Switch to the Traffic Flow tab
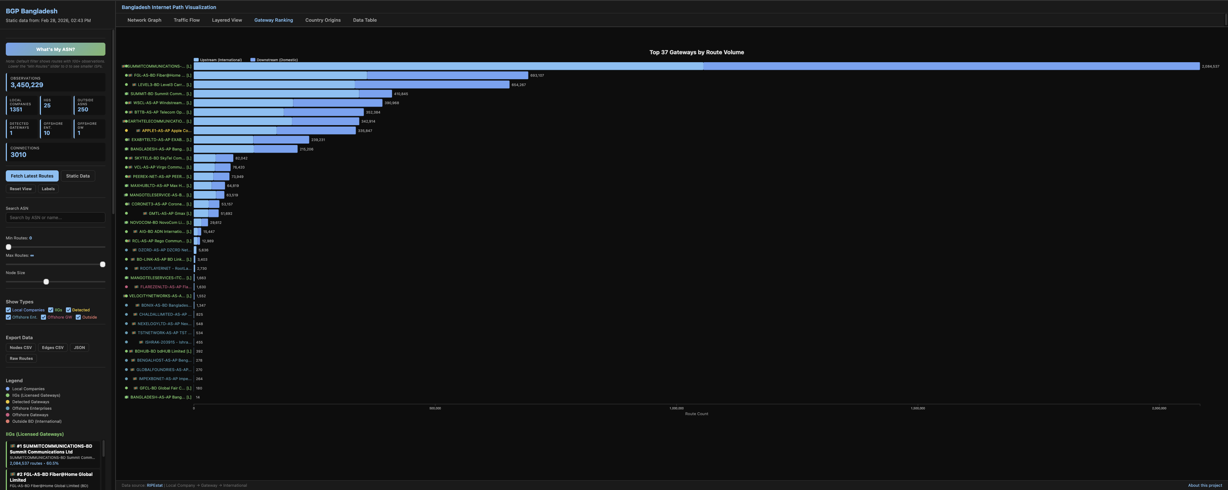 click(187, 20)
